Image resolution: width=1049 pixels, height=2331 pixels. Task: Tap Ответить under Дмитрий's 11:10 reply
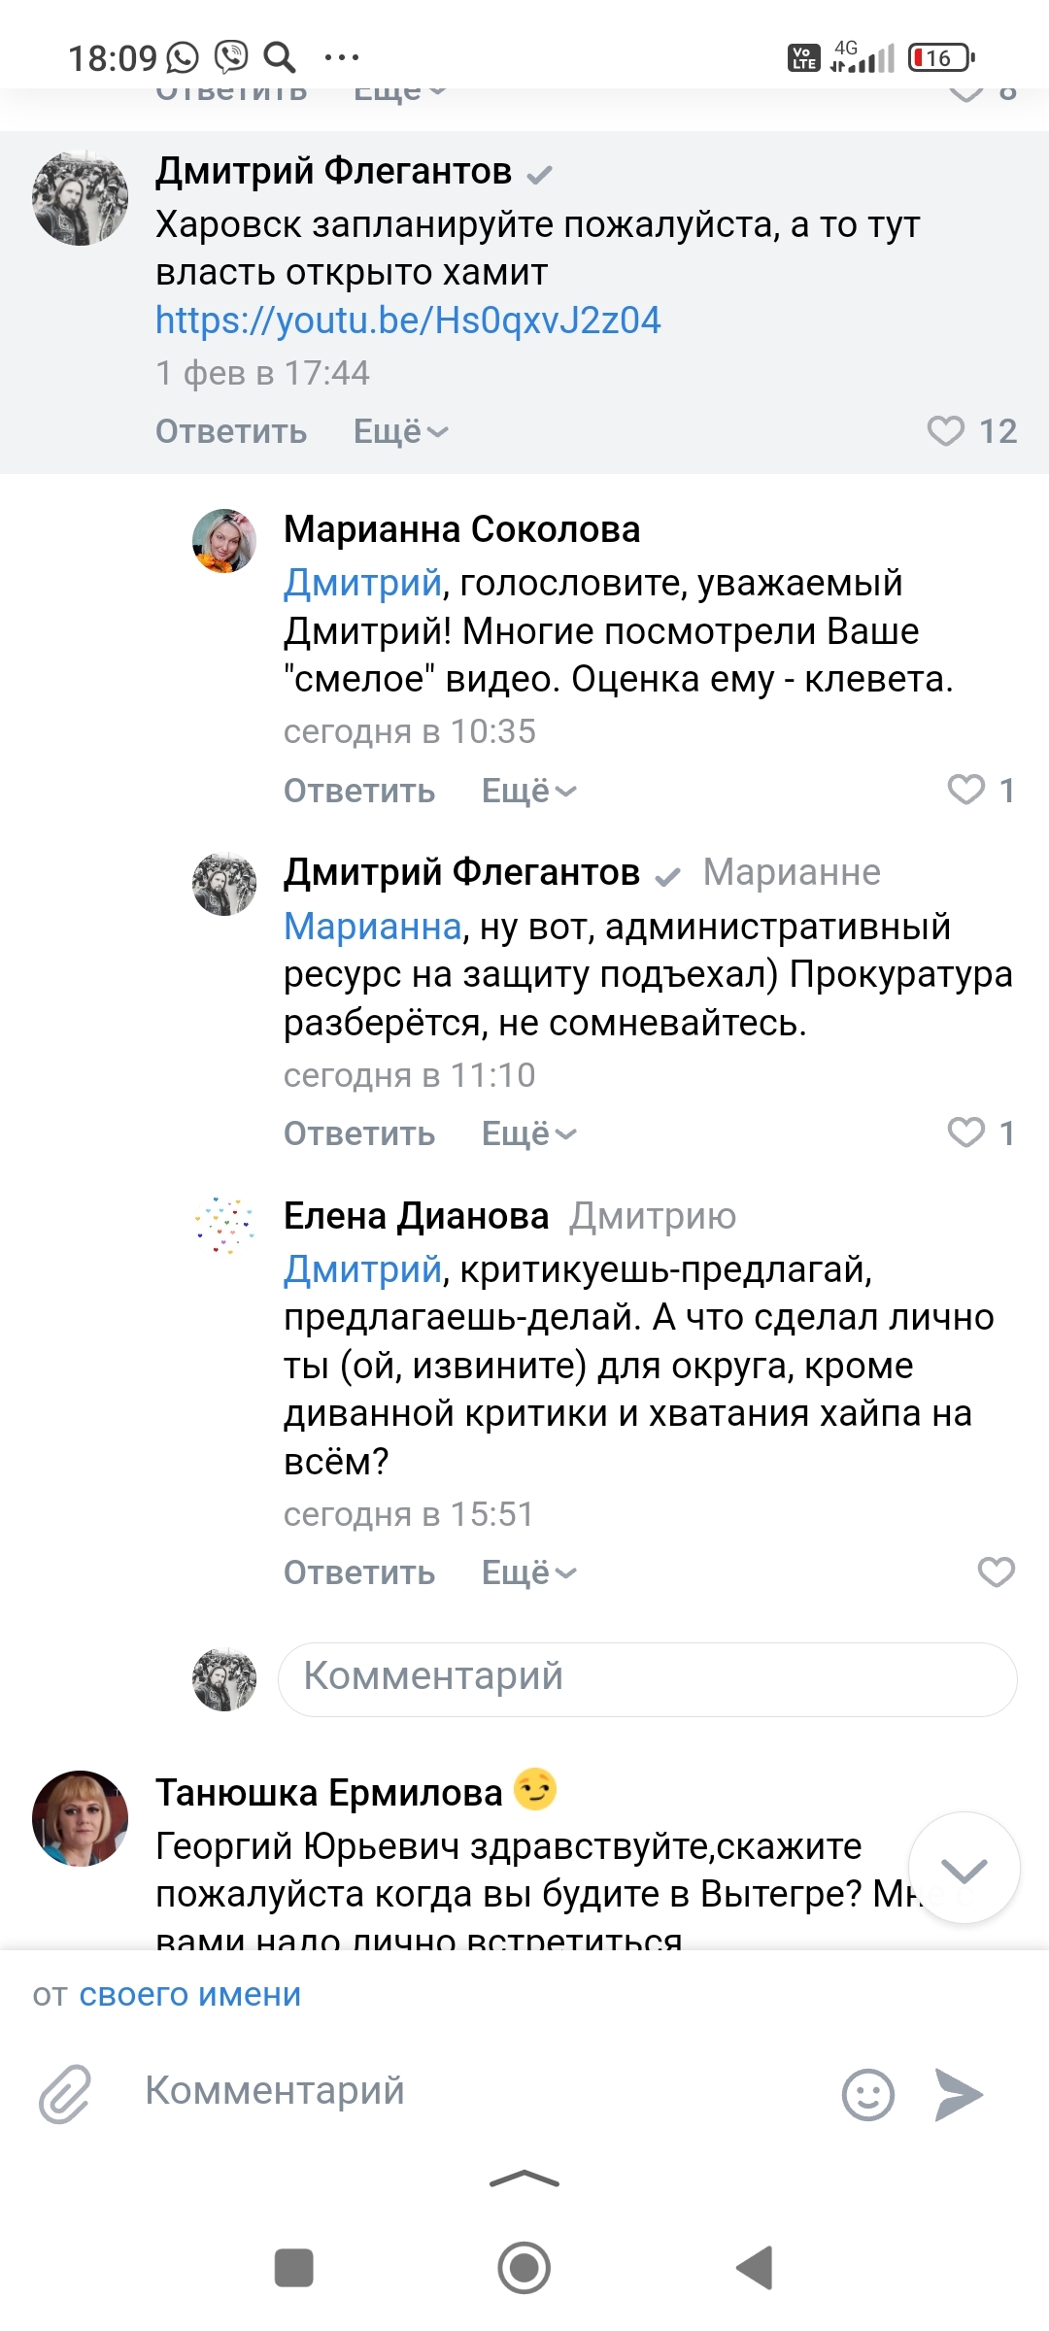click(359, 1133)
